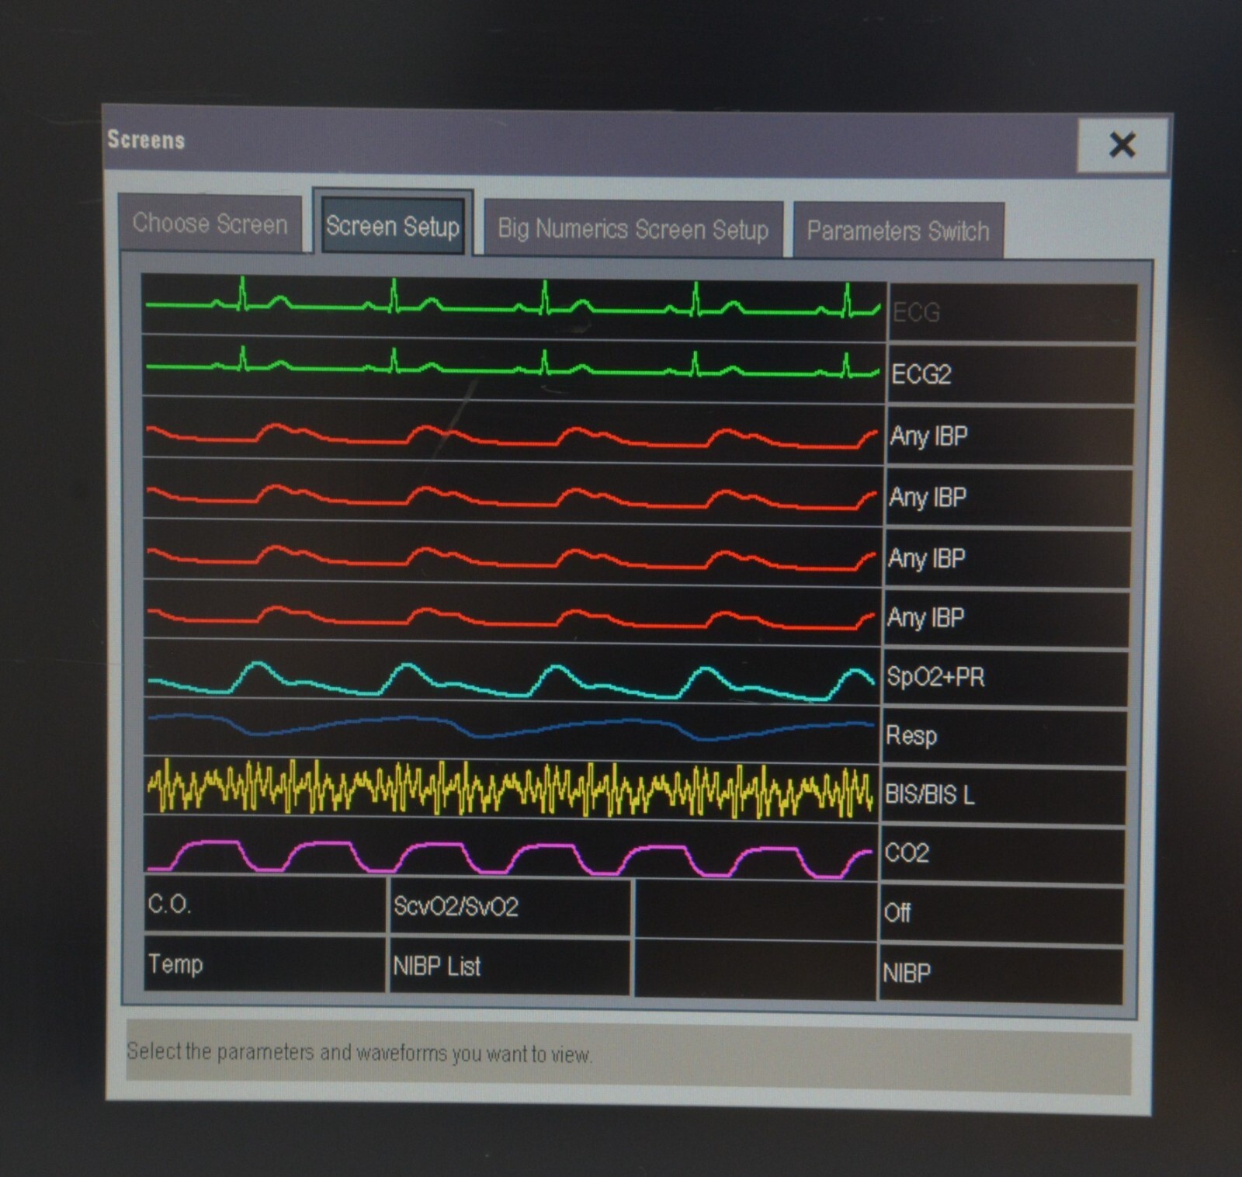Switch to the Choose Screen tab
This screenshot has width=1242, height=1177.
(210, 224)
